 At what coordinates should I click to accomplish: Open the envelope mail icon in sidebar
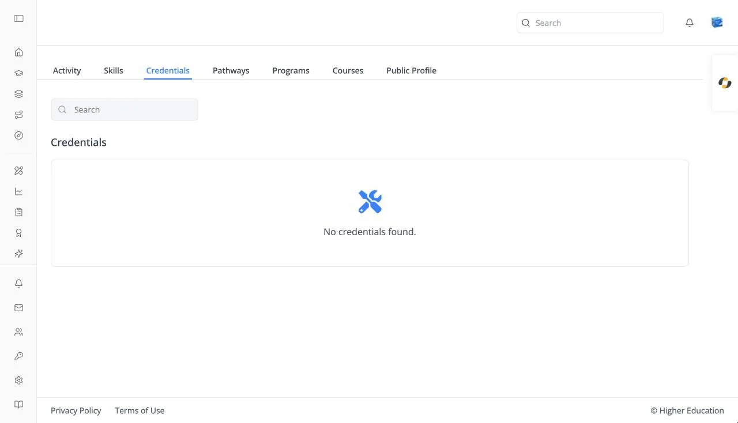[18, 308]
